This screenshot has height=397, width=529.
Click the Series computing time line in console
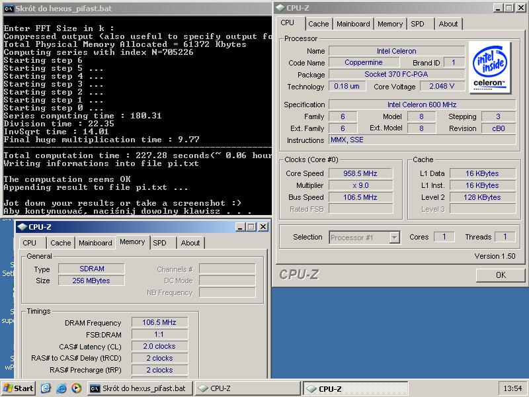[83, 116]
